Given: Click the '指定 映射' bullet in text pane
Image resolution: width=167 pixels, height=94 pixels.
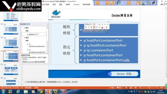Looking at the screenshot, I should coord(27,39).
